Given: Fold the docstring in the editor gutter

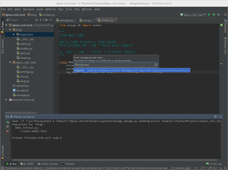Looking at the screenshot, I should tap(58, 32).
